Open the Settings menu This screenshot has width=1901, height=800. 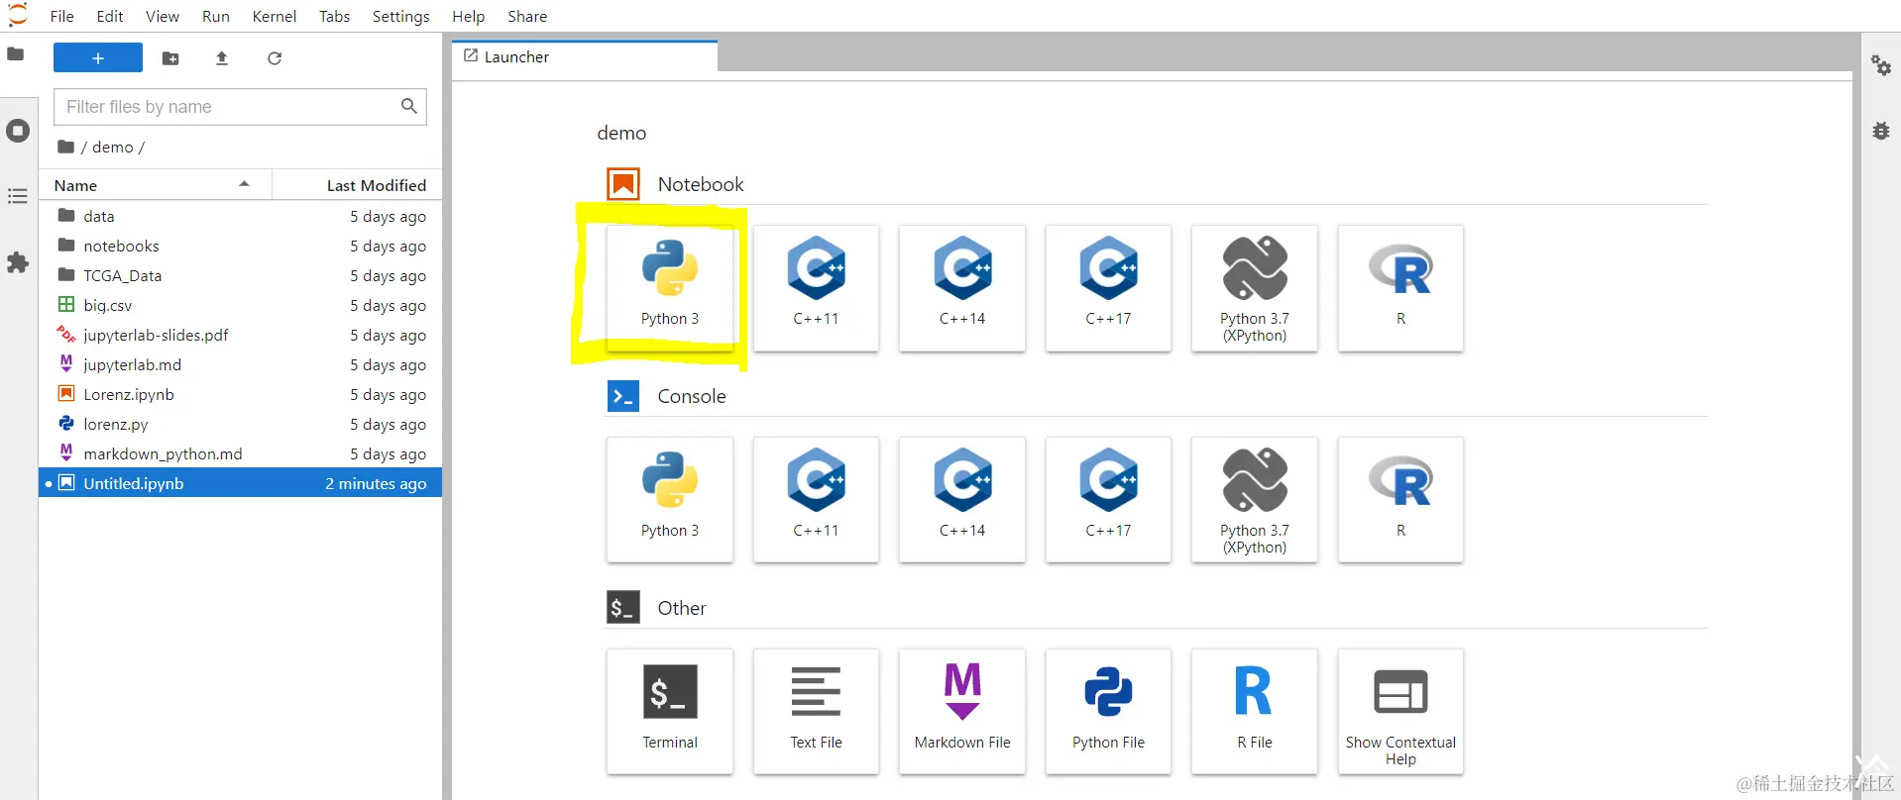(x=401, y=16)
